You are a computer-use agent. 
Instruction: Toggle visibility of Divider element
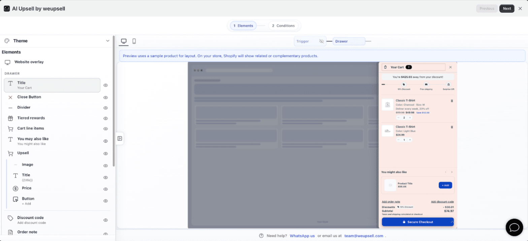pos(105,108)
